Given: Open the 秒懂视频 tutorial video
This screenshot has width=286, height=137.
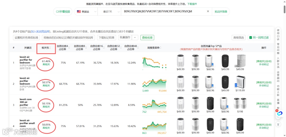Looking at the screenshot, I should 63,11.
